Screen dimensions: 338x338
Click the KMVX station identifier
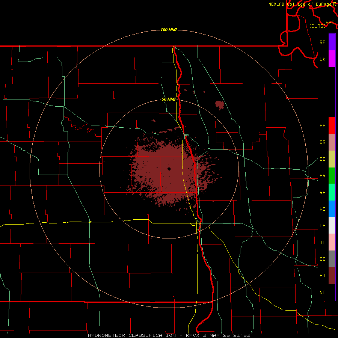[x=193, y=335]
